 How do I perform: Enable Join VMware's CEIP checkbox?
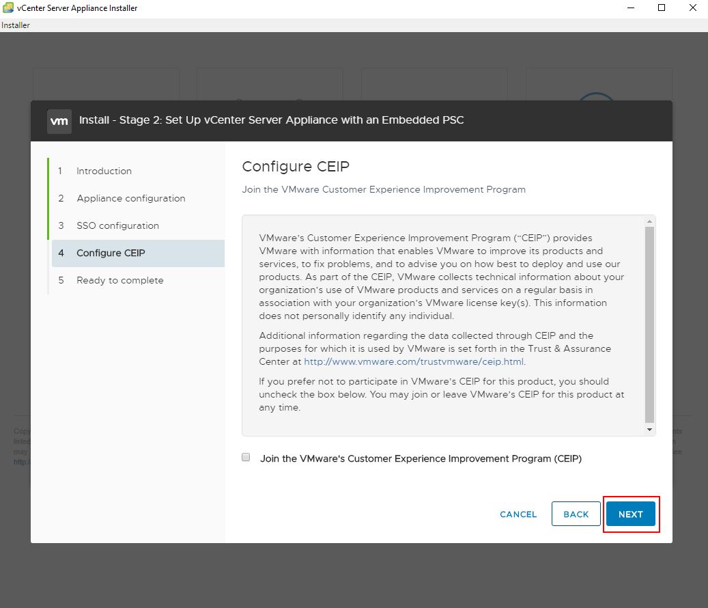coord(246,457)
